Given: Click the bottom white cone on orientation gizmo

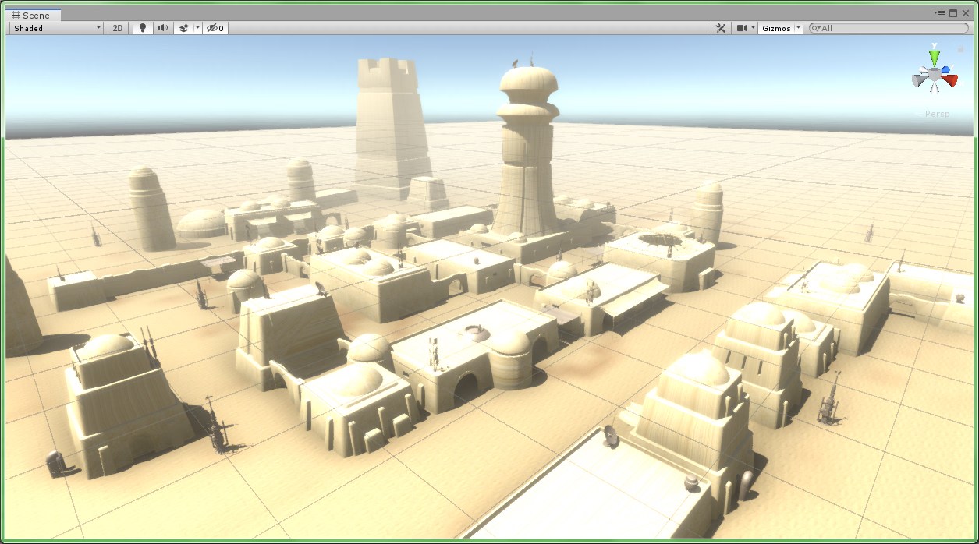Looking at the screenshot, I should [x=935, y=88].
